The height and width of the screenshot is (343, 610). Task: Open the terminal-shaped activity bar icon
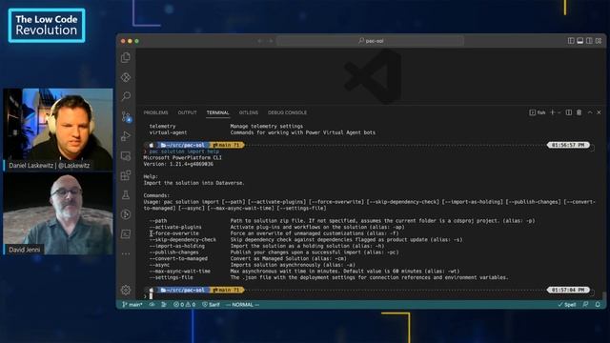pos(126,233)
